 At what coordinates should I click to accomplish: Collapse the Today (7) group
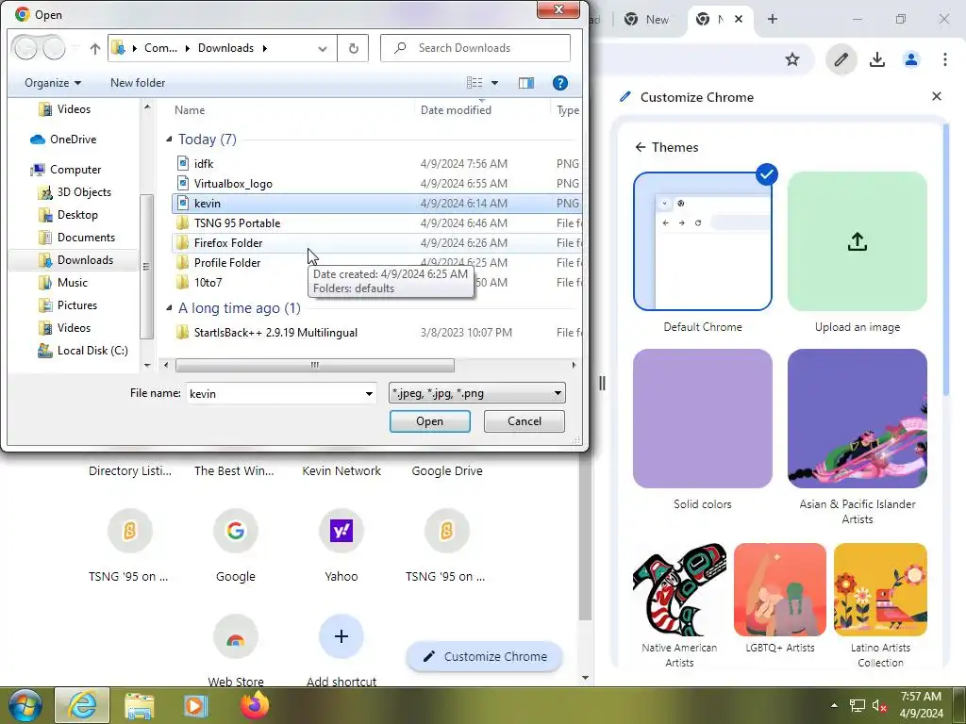point(170,140)
